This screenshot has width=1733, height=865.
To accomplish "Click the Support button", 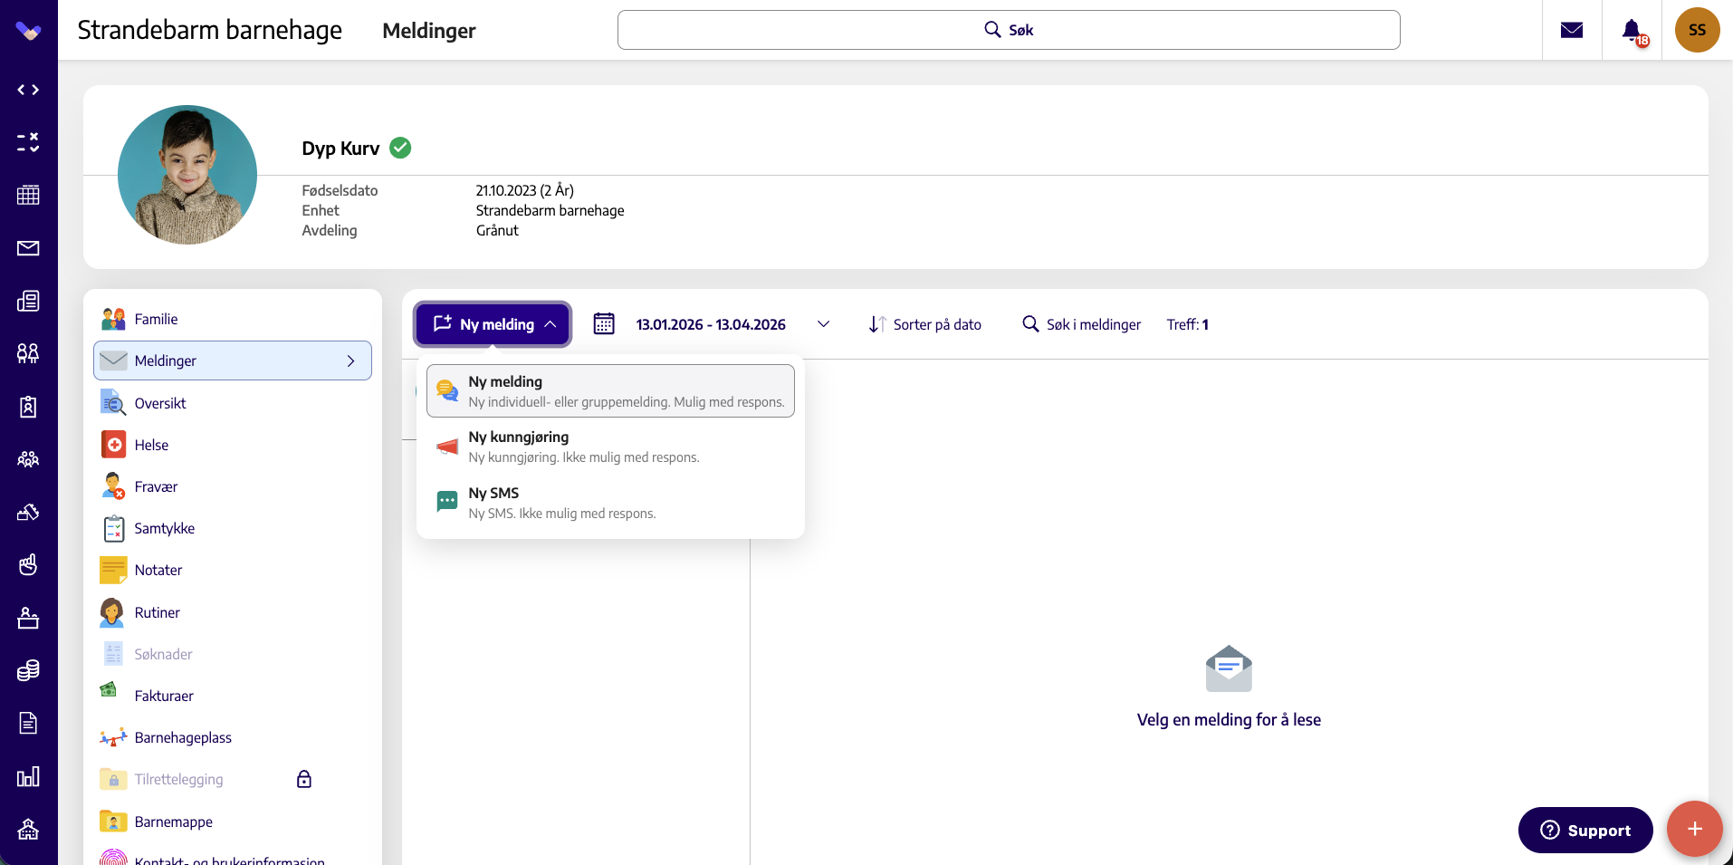I will coord(1585,830).
